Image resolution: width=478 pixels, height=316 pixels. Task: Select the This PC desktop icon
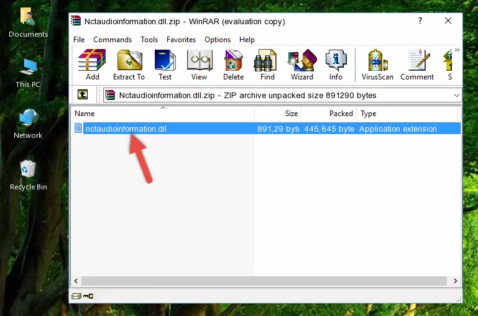point(28,73)
